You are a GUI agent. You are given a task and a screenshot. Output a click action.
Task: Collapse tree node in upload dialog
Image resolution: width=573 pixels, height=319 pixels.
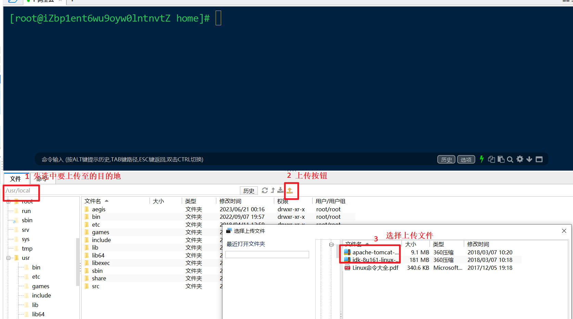[x=331, y=244]
